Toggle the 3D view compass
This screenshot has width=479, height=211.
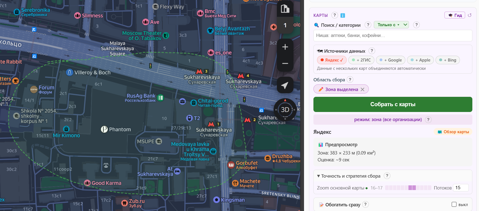tap(285, 110)
